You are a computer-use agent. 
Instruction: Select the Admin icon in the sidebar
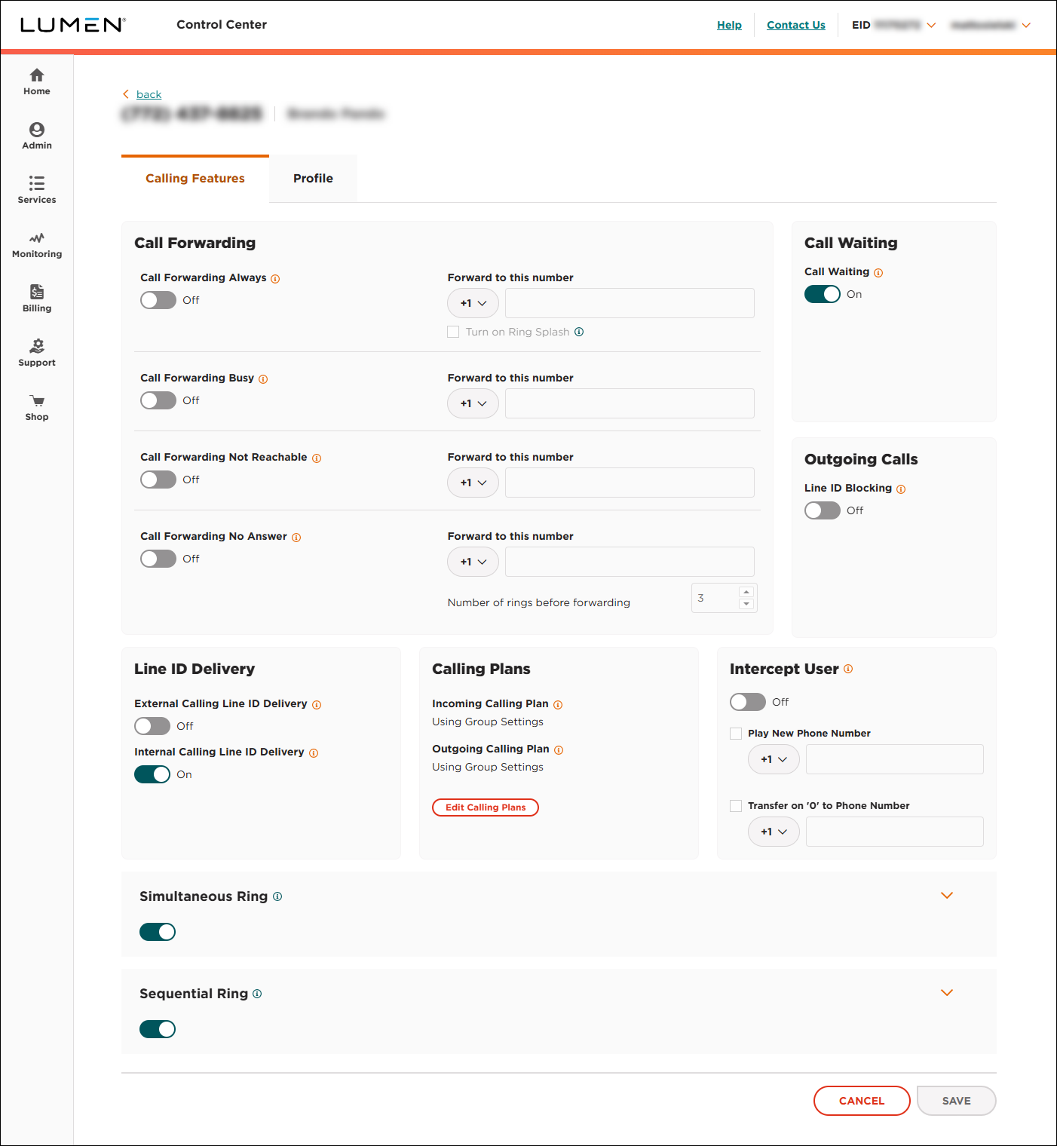[36, 136]
